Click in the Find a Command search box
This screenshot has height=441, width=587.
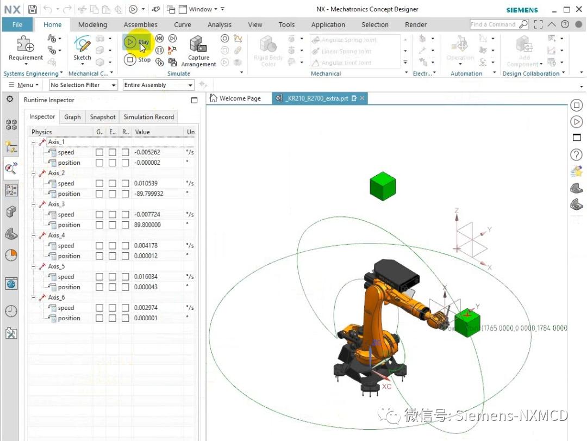[x=494, y=24]
